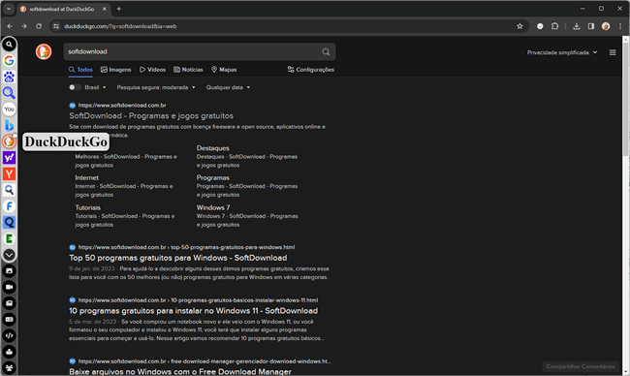
Task: Open Configurações settings
Action: 310,70
